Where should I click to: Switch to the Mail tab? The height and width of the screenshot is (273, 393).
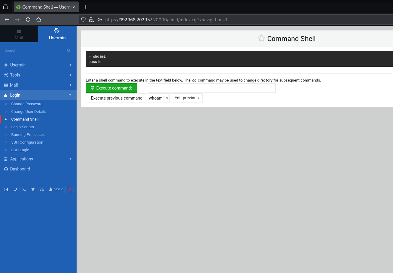(19, 34)
